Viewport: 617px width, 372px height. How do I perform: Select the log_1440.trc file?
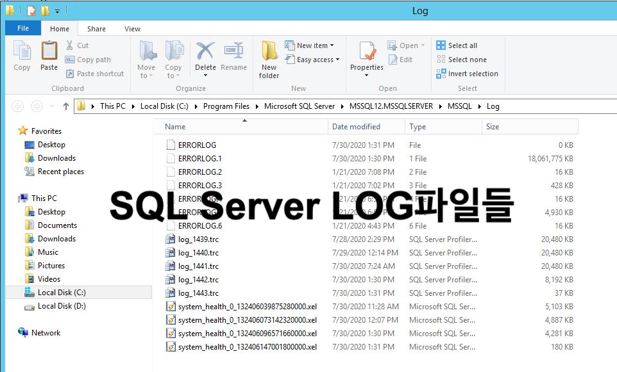click(x=198, y=252)
